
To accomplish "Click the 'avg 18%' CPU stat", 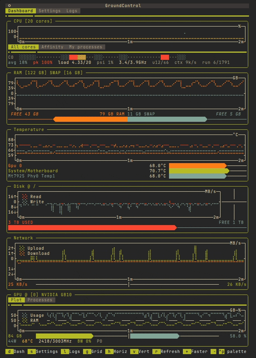I will tap(18, 62).
